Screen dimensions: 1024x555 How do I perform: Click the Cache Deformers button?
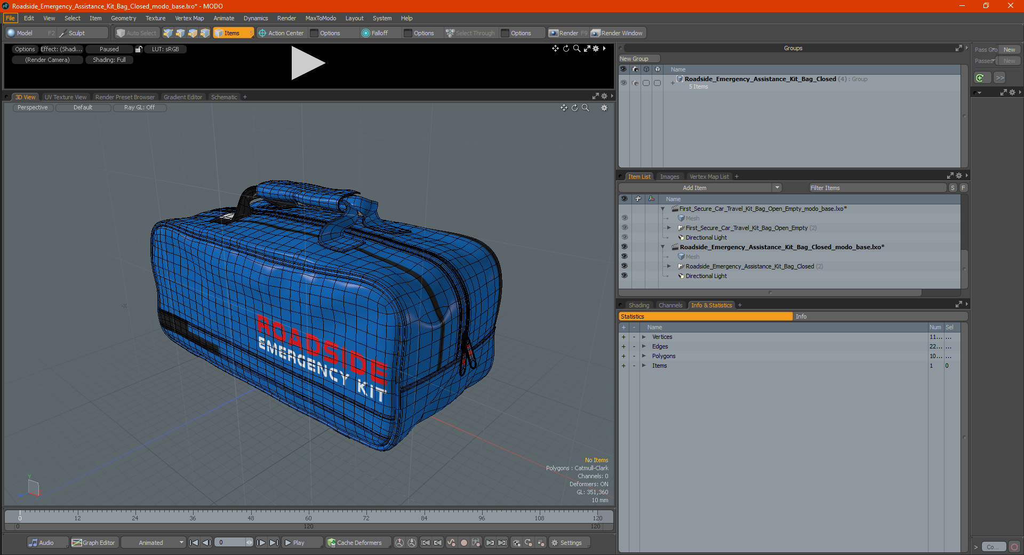(x=355, y=543)
